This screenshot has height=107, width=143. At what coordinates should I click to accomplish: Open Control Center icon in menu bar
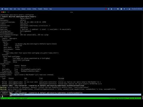[129, 9]
